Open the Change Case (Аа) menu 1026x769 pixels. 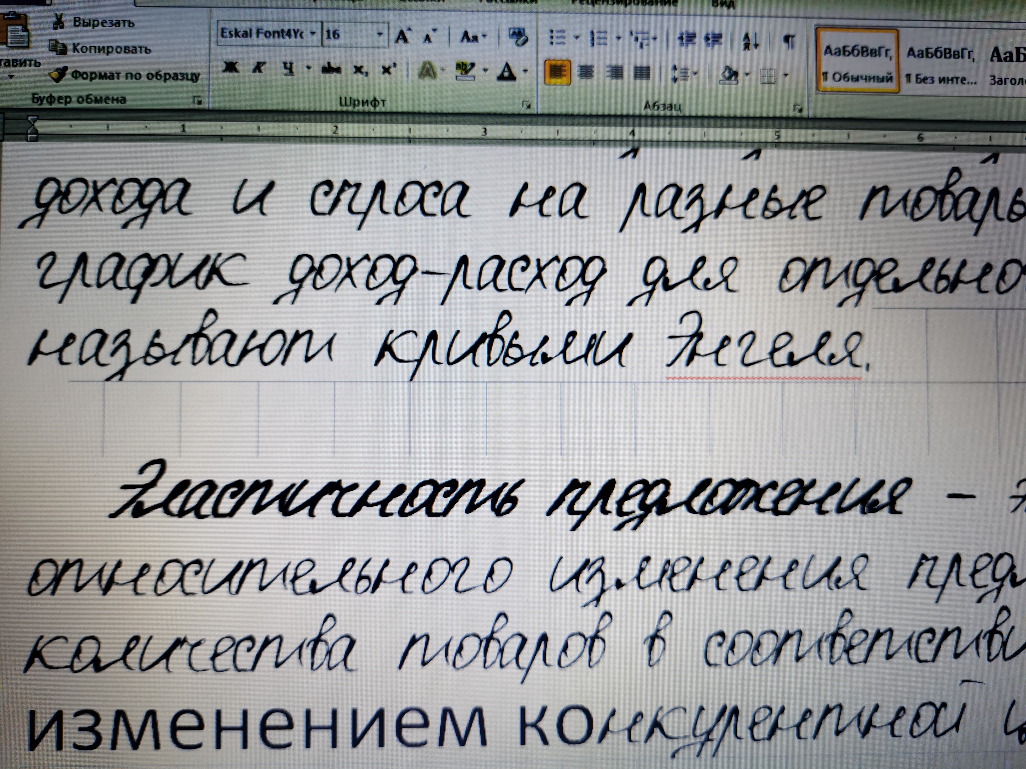[473, 37]
